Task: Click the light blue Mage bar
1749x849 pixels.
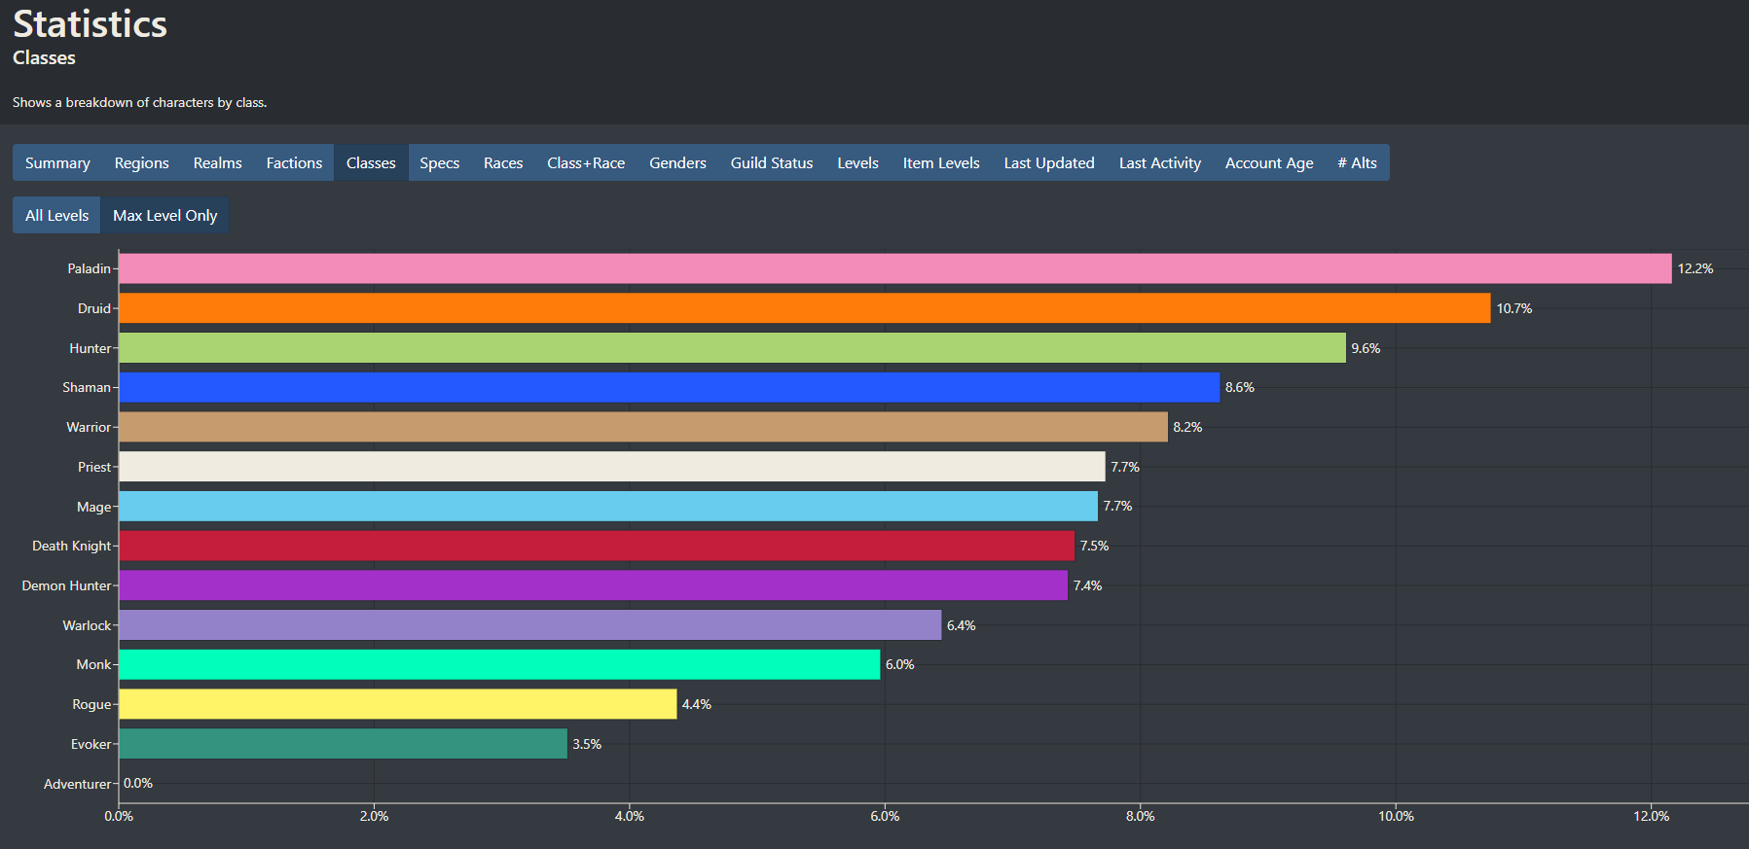Action: tap(608, 506)
